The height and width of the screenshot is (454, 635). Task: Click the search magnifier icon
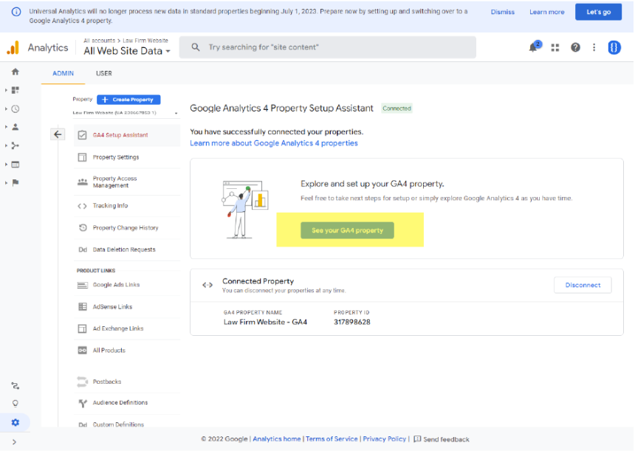pos(196,47)
